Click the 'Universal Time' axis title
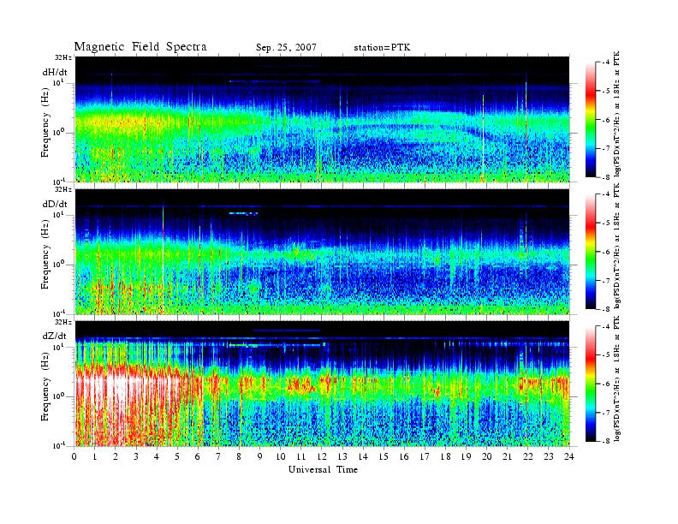This screenshot has height=524, width=678. (x=323, y=469)
